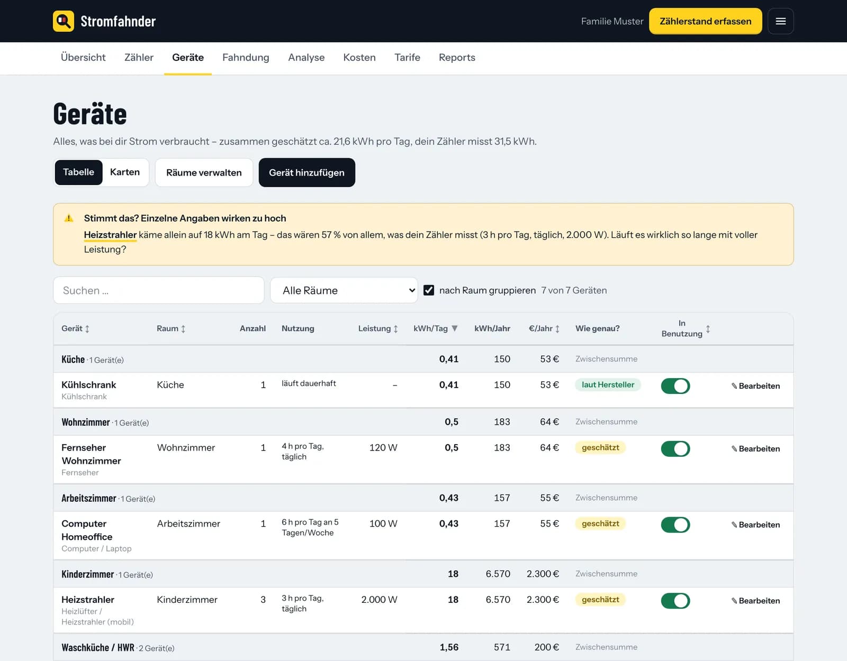Screen dimensions: 847x661
Task: Open the Fahndung tab
Action: (246, 57)
